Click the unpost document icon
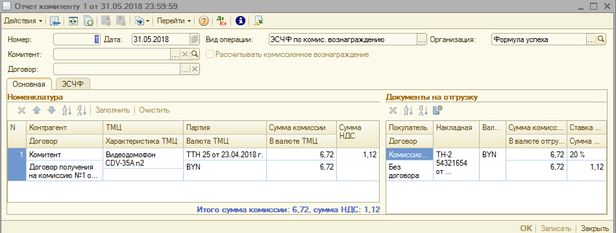Viewport: 616px width, 233px height. (x=121, y=21)
